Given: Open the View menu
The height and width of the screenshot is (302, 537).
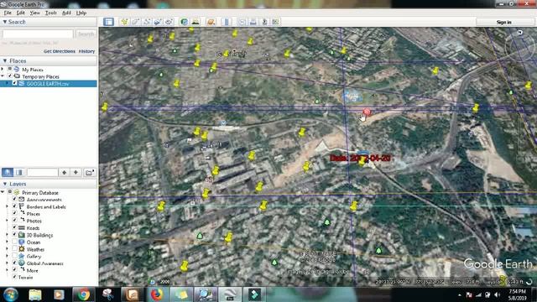Looking at the screenshot, I should [x=34, y=13].
